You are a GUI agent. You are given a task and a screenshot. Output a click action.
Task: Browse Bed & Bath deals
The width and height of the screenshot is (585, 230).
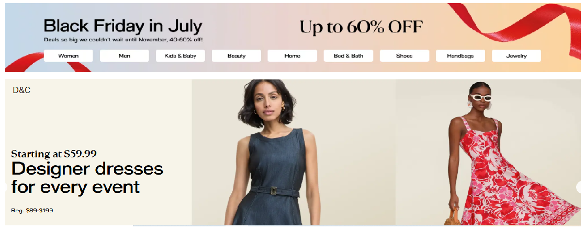coord(348,56)
